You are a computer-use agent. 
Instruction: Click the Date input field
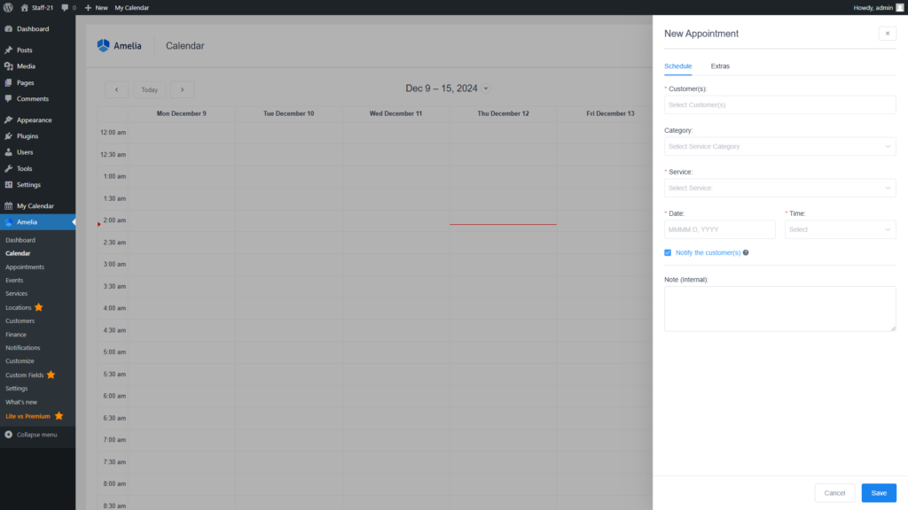coord(719,229)
